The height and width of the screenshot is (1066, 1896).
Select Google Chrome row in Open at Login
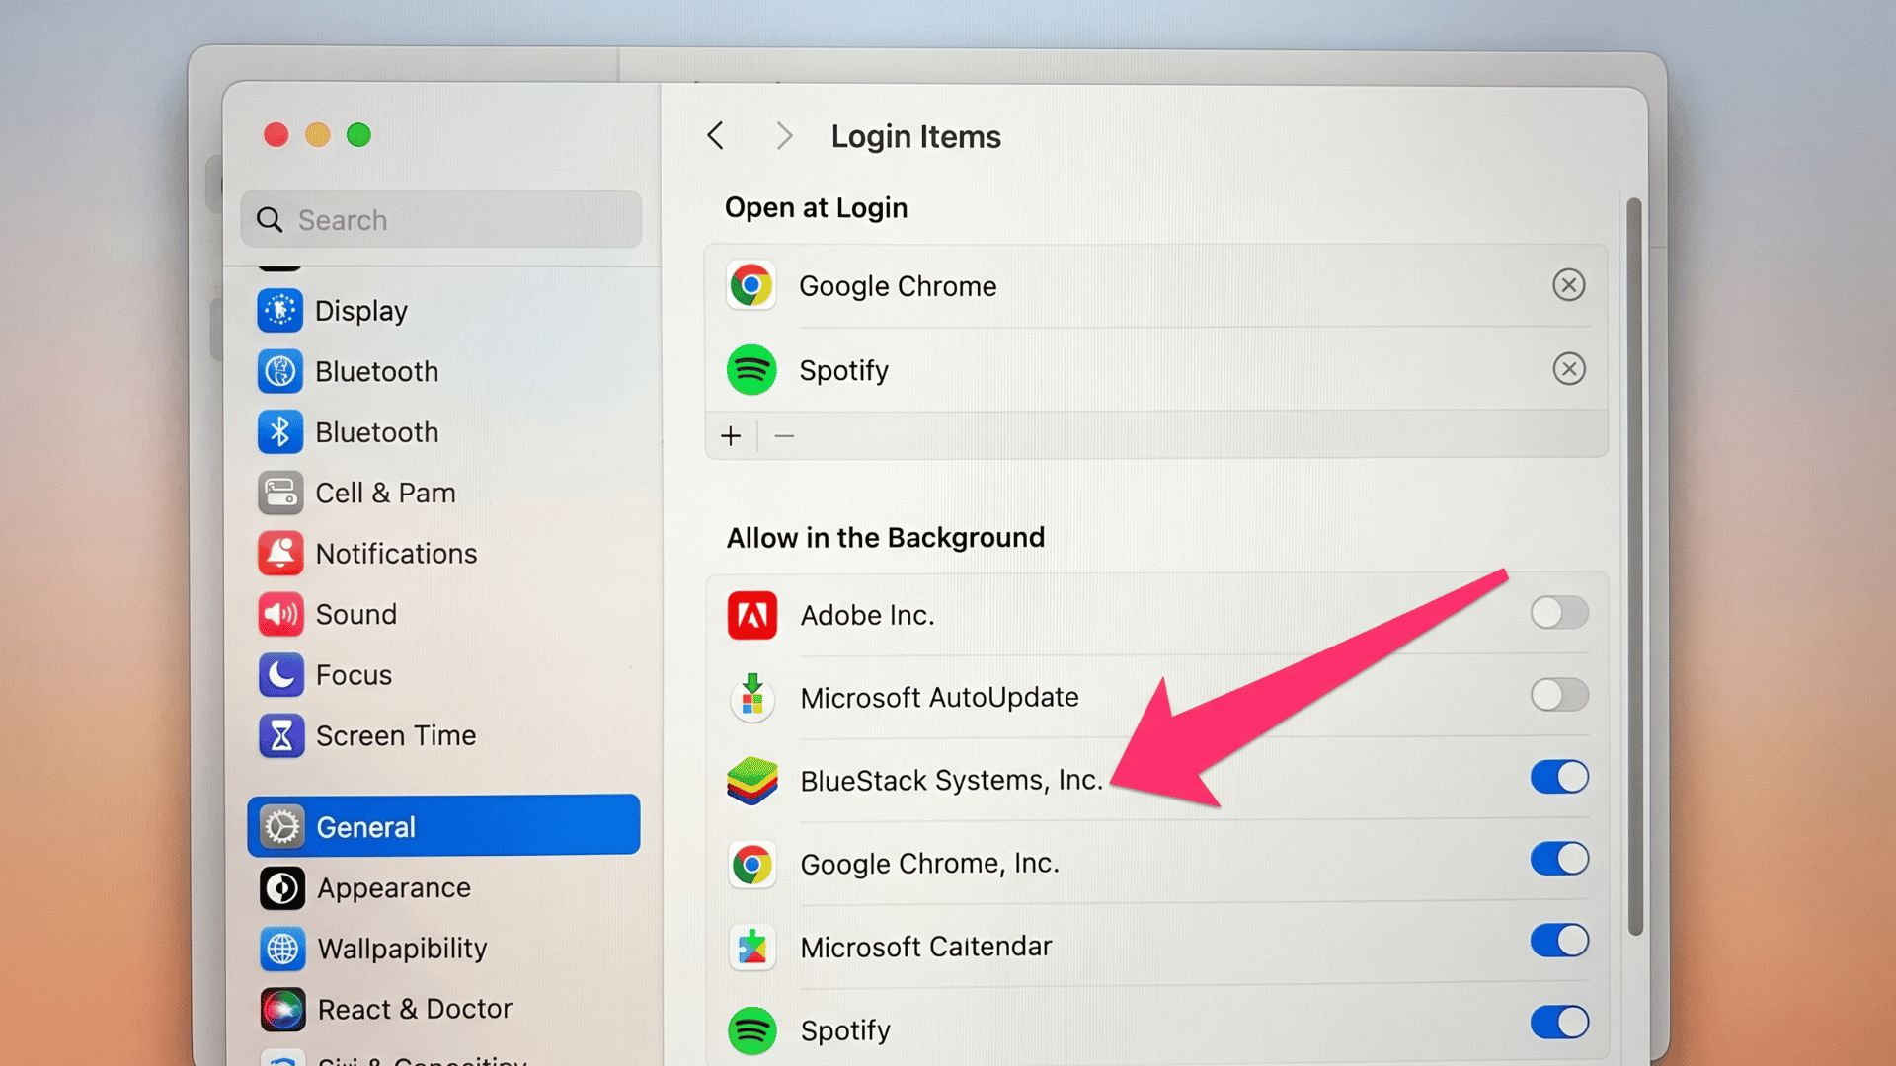coord(1156,286)
